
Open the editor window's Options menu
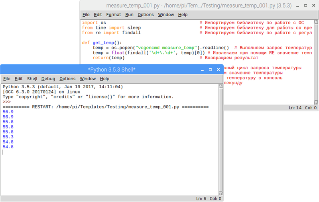pos(146,15)
